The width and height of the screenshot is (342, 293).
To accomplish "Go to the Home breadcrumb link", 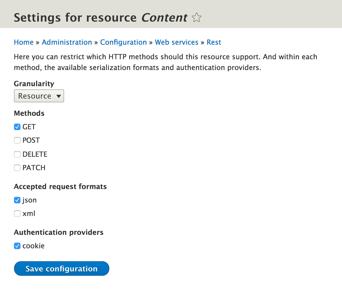I will pyautogui.click(x=24, y=42).
